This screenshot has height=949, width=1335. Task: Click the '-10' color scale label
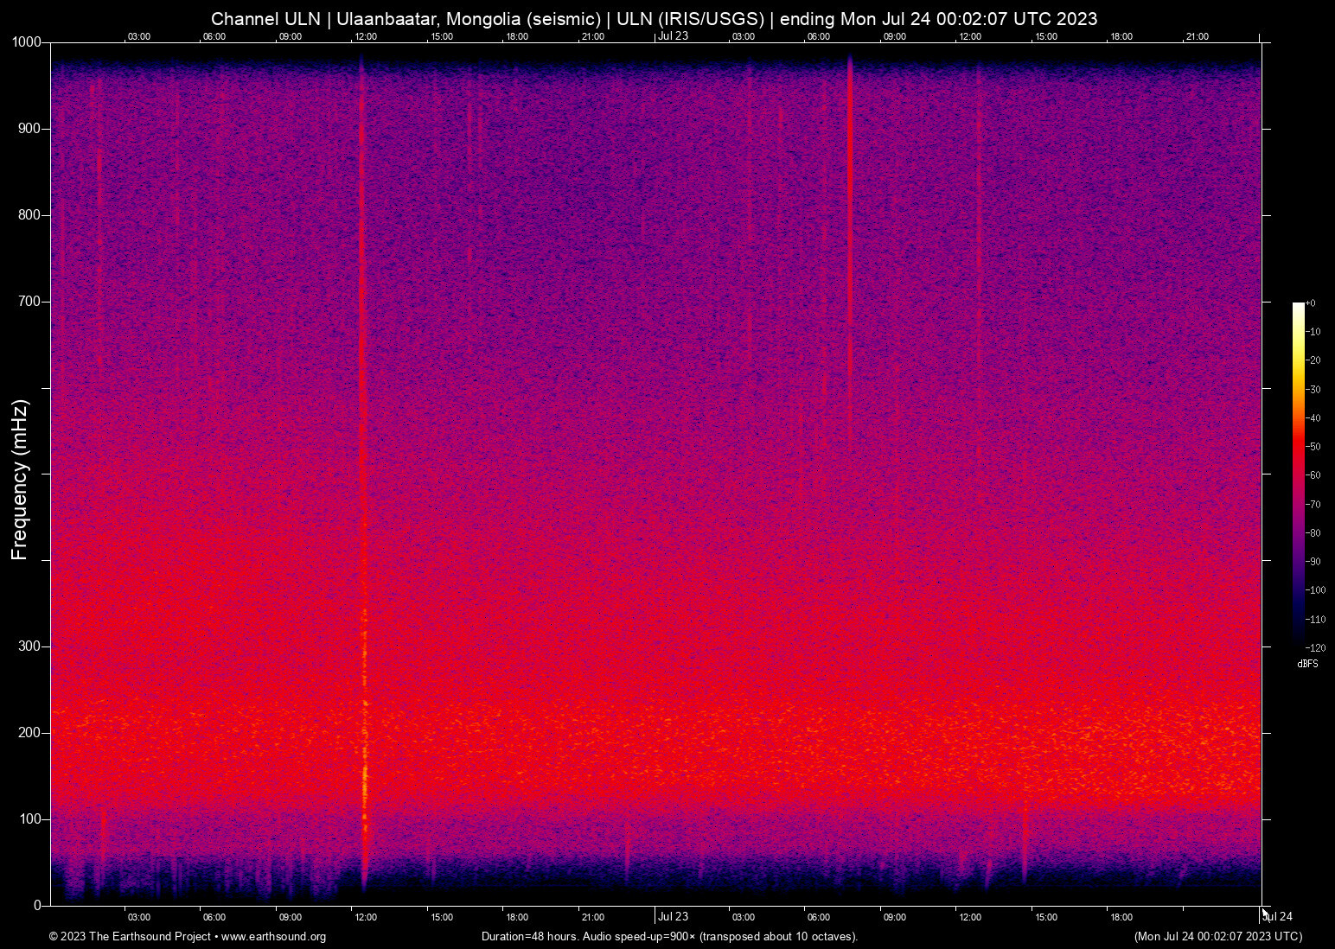(1313, 332)
